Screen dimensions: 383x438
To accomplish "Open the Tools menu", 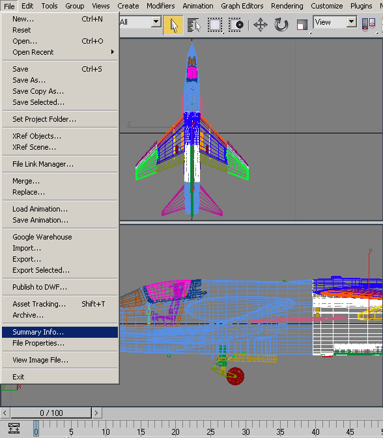I will [50, 6].
